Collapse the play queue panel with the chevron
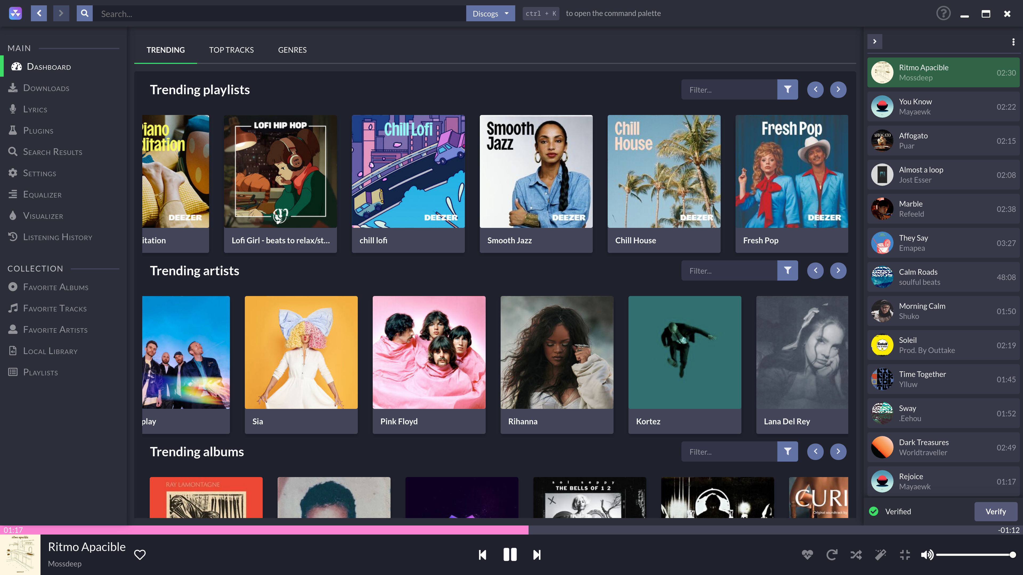1023x575 pixels. (874, 42)
